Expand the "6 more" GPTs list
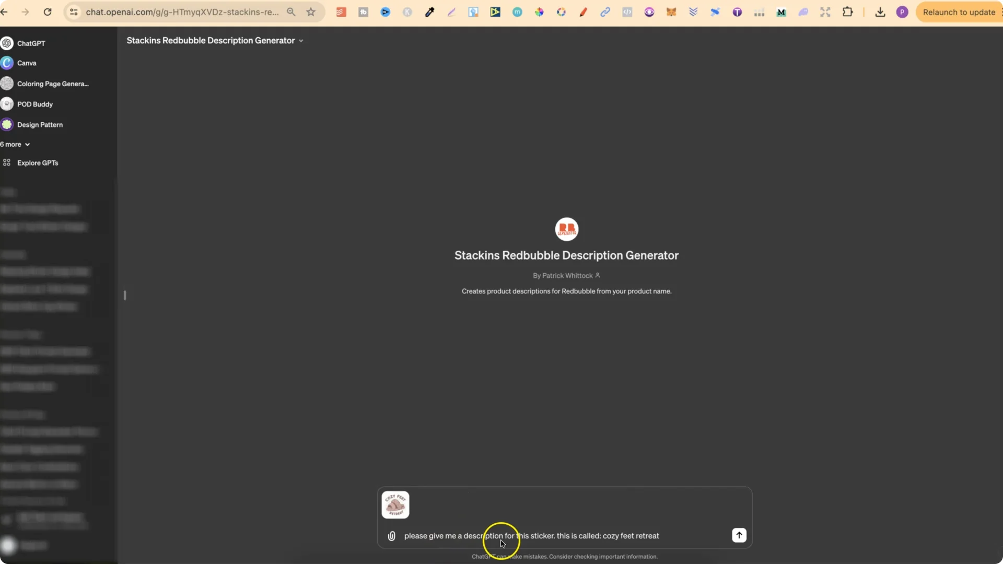 coord(15,144)
